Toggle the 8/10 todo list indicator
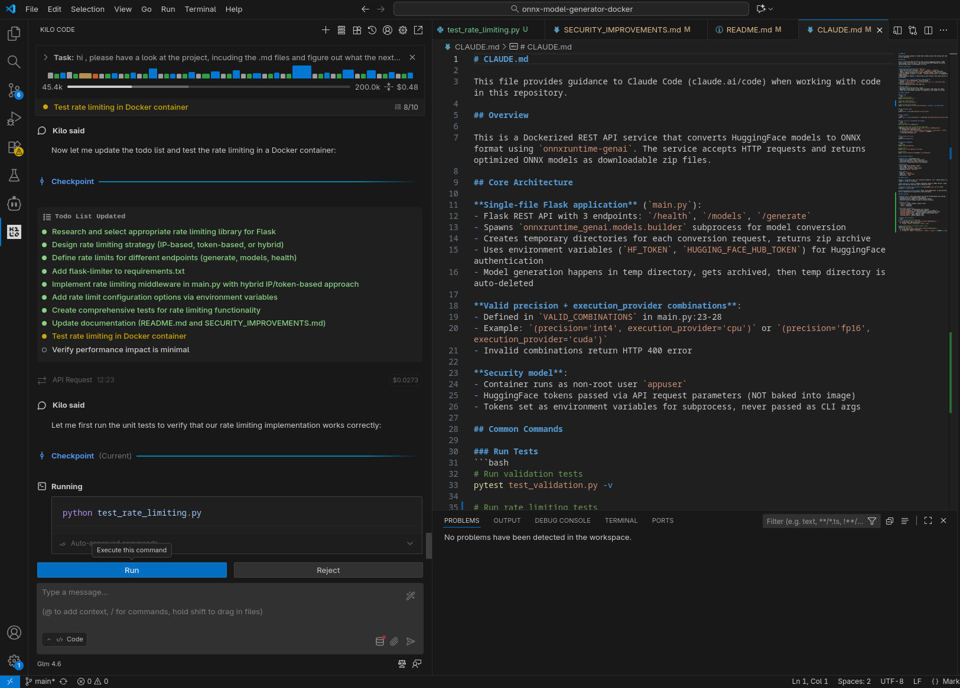 click(x=406, y=107)
